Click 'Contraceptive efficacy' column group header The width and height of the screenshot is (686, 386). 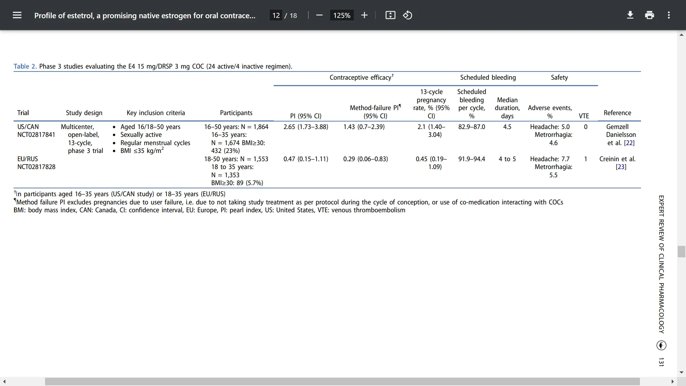click(362, 77)
